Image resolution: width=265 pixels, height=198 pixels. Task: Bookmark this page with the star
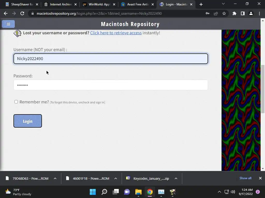point(224,13)
